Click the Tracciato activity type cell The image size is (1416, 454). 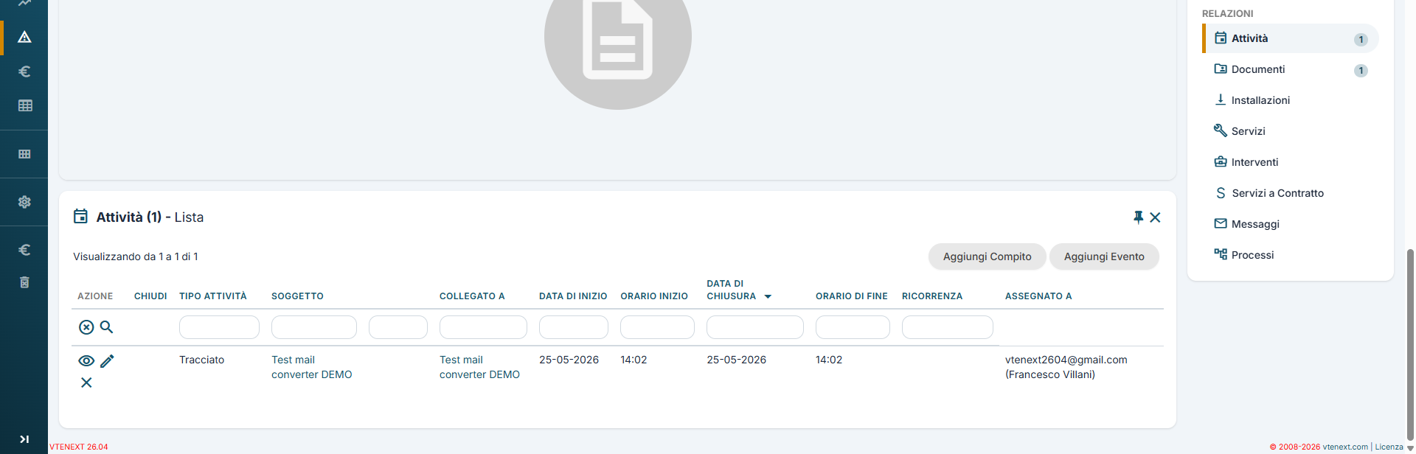(x=201, y=360)
